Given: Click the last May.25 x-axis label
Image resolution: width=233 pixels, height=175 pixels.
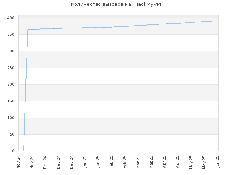Looking at the screenshot, I should pos(204,162).
